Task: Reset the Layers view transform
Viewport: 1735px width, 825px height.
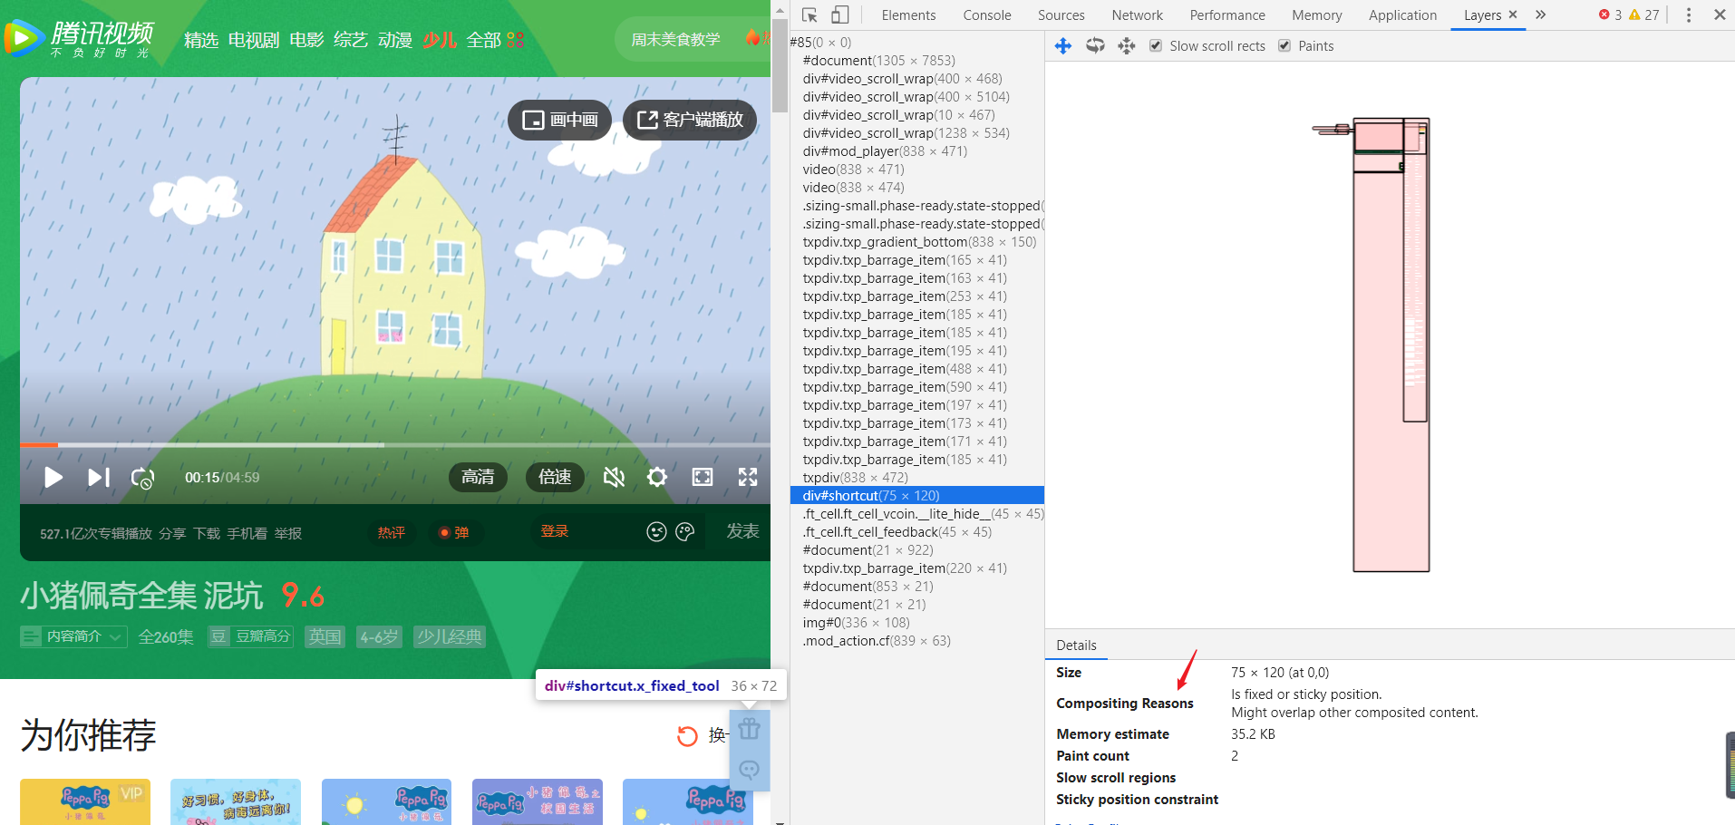Action: click(1127, 46)
